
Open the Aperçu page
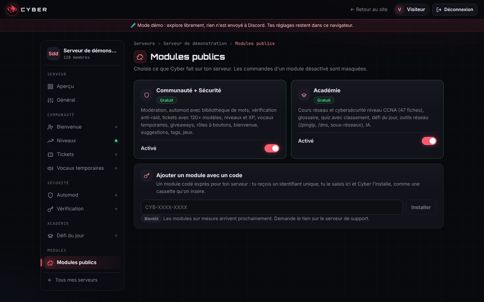82,87
